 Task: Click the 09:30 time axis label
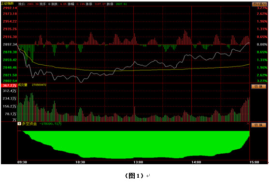[22, 162]
